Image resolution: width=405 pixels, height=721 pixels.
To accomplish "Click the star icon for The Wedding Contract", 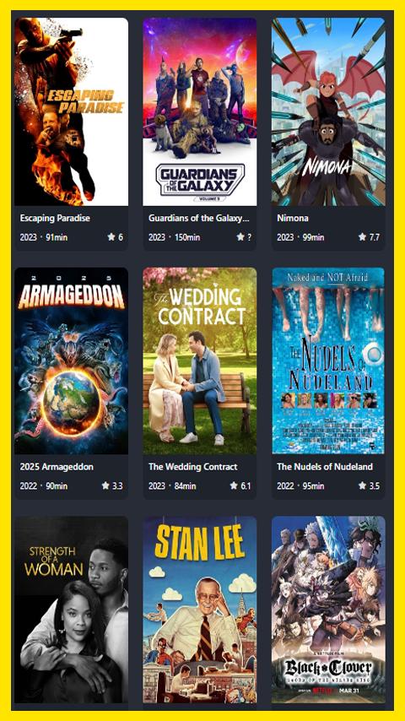I will click(234, 485).
